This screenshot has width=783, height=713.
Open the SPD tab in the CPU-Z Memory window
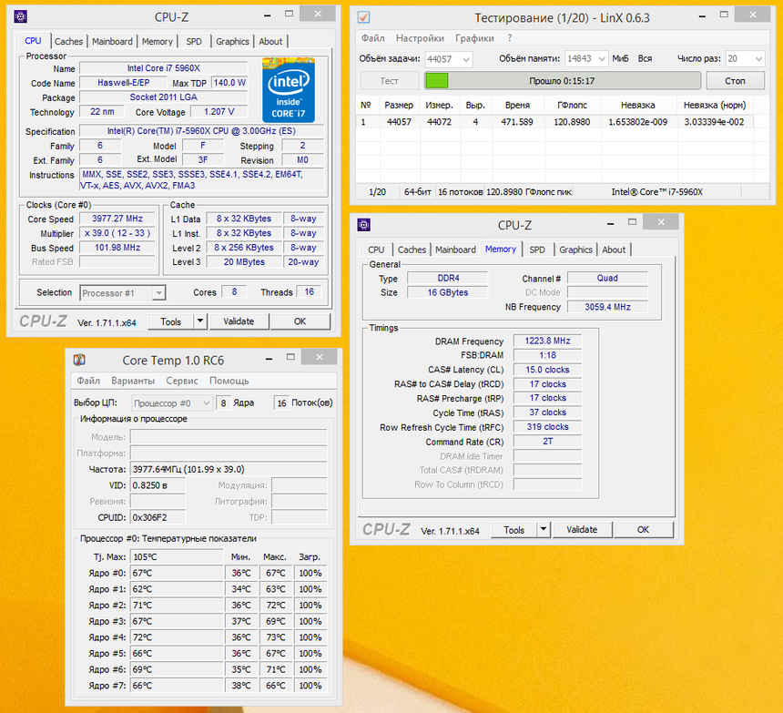point(537,250)
